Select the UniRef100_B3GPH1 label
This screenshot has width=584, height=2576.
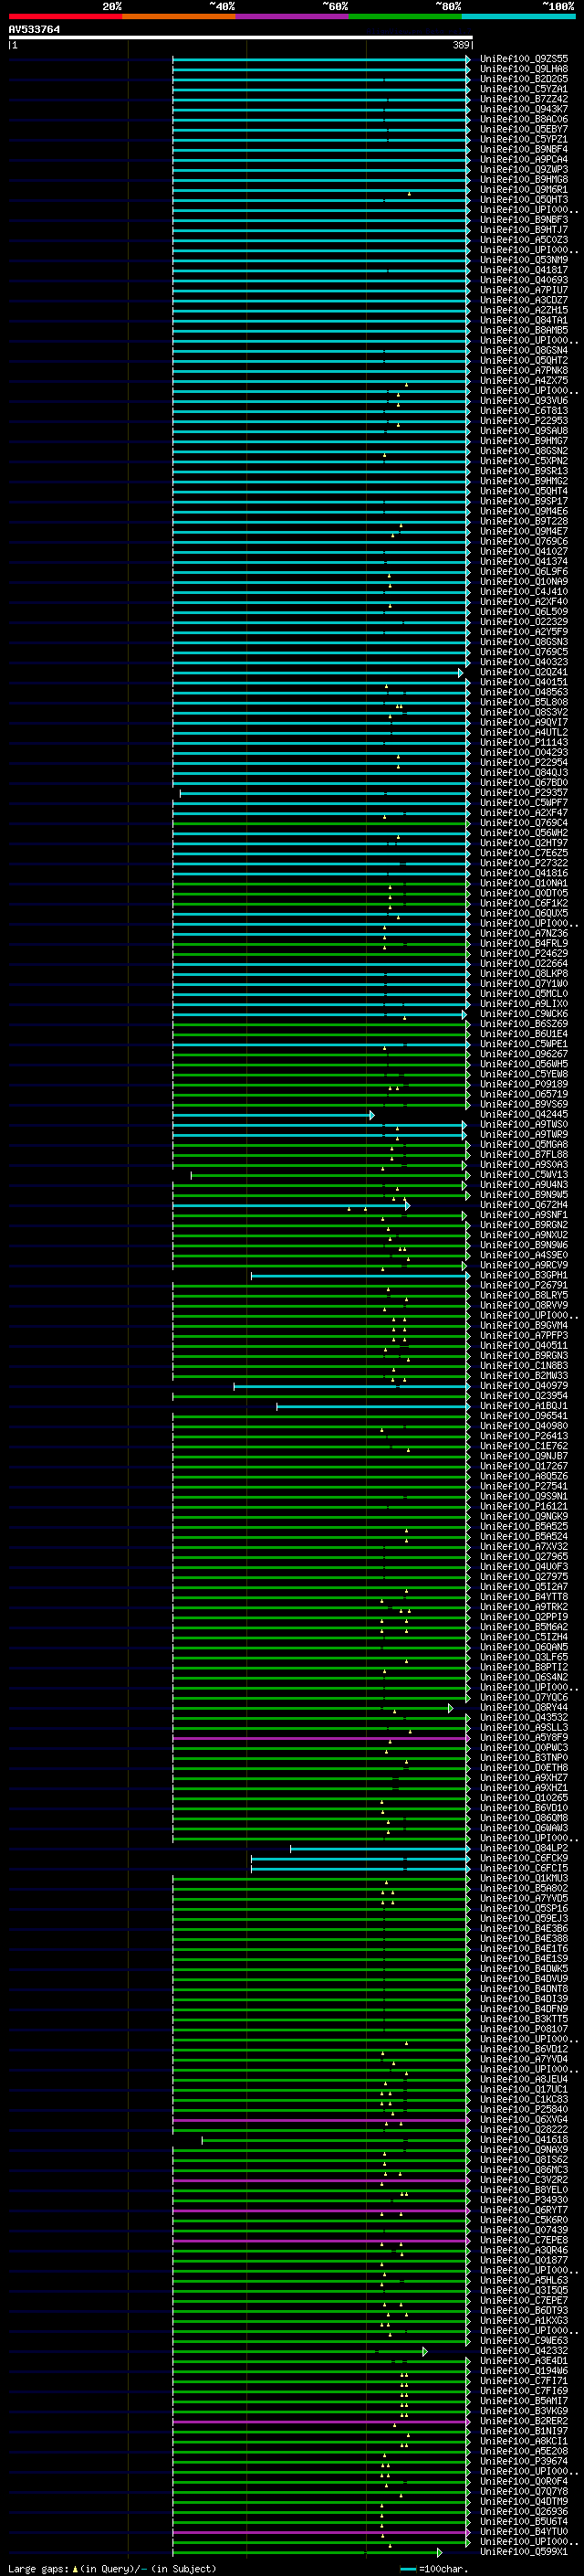coord(524,1276)
